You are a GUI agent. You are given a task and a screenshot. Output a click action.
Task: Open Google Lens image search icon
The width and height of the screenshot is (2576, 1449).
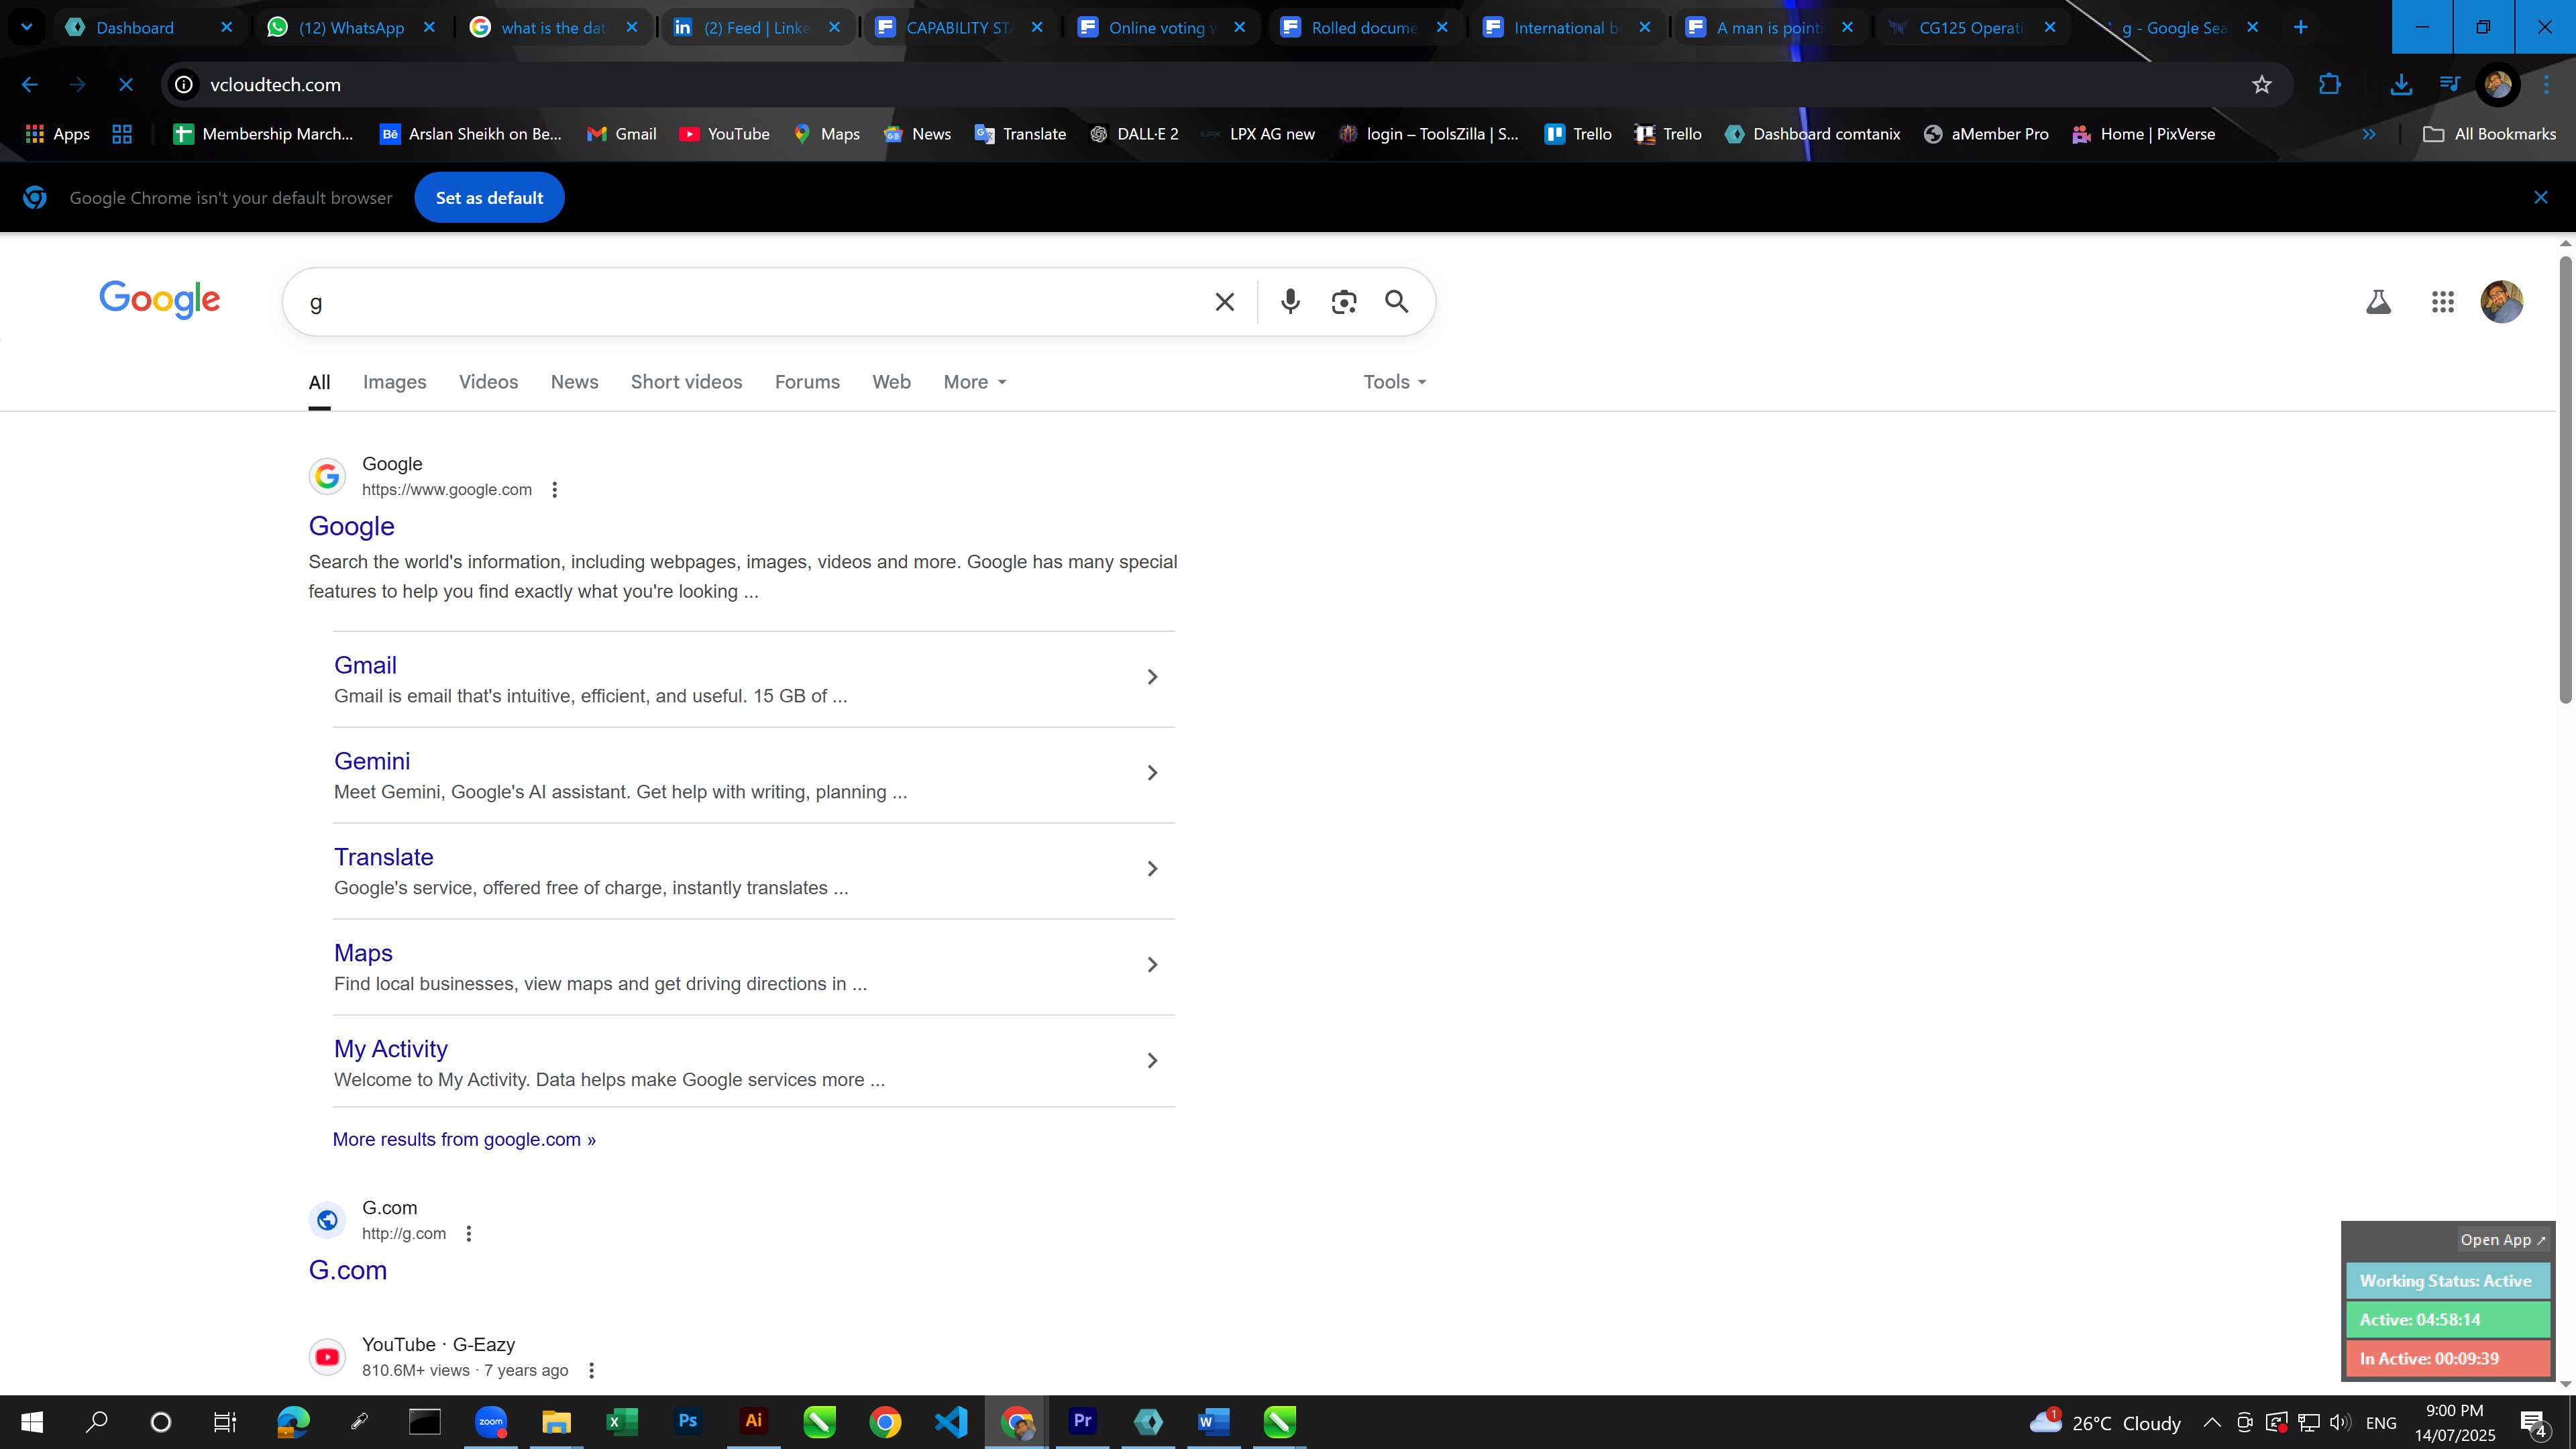[x=1343, y=301]
